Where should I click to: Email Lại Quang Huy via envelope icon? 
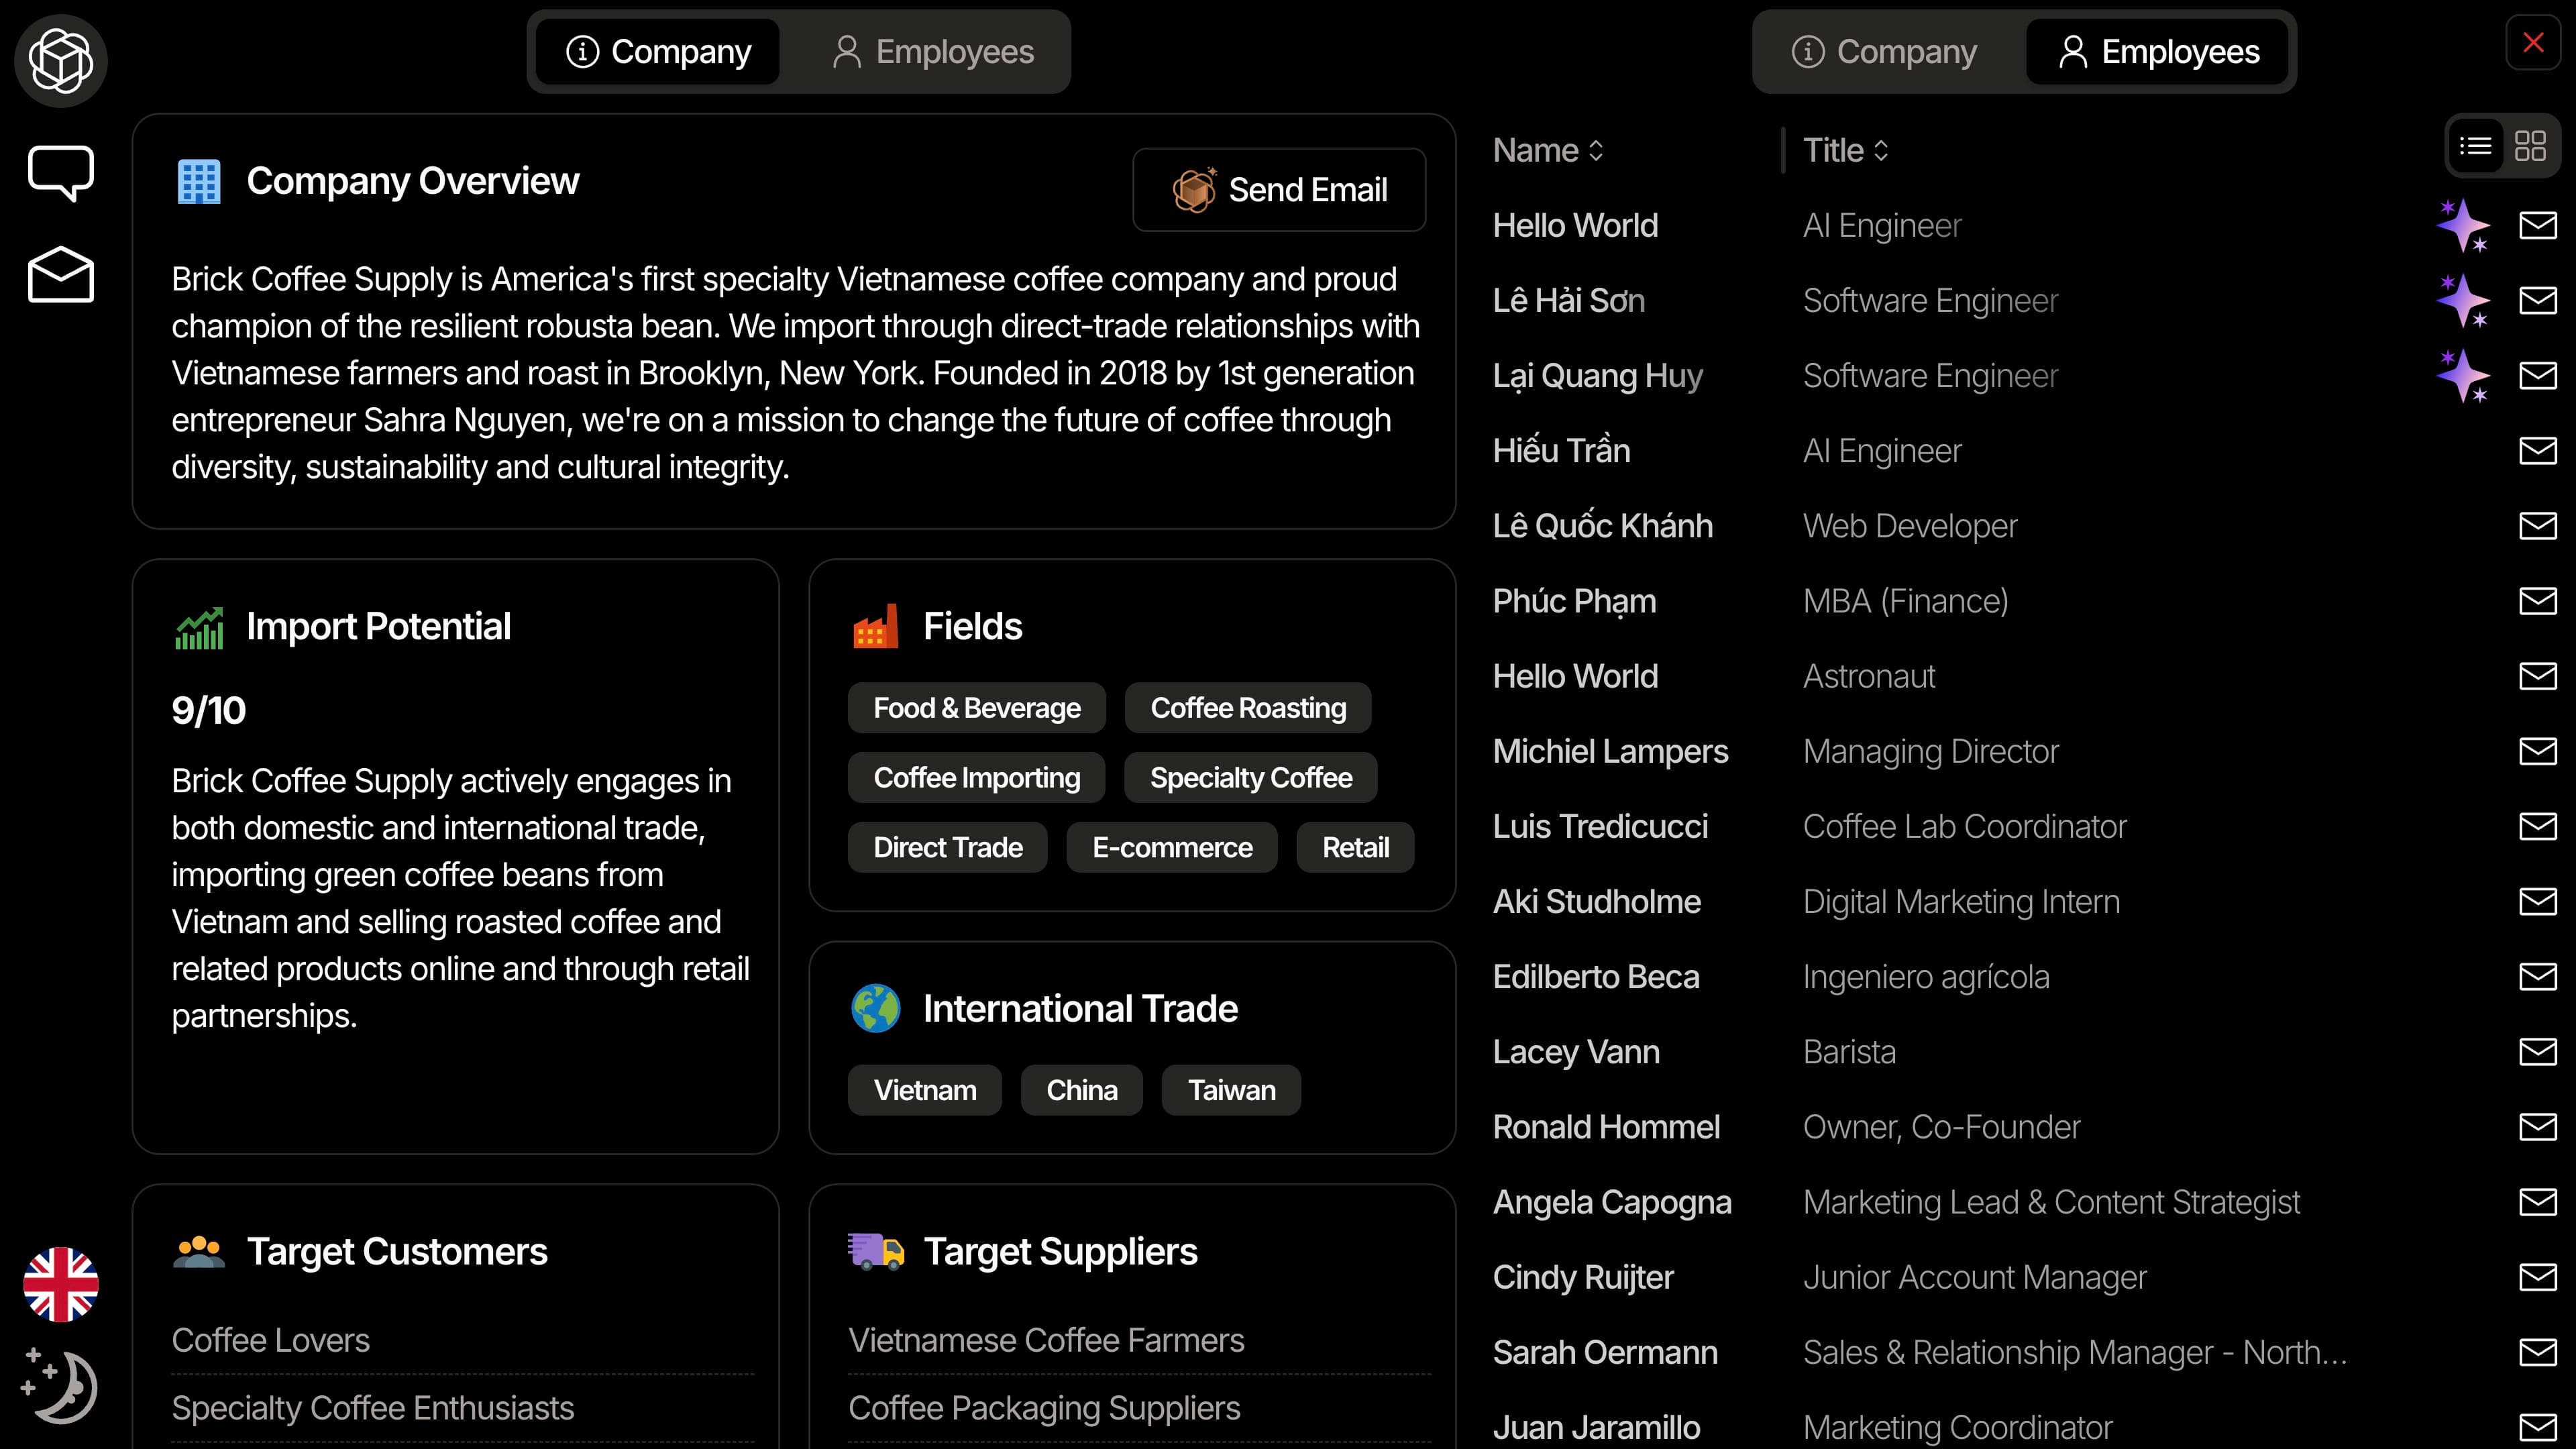coord(2537,376)
